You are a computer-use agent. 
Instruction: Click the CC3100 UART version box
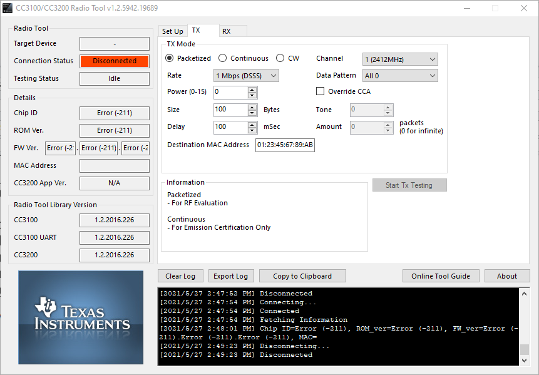pyautogui.click(x=115, y=237)
